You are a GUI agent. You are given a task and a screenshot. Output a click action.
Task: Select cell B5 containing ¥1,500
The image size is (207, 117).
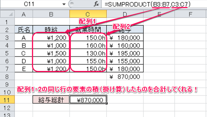[51, 53]
